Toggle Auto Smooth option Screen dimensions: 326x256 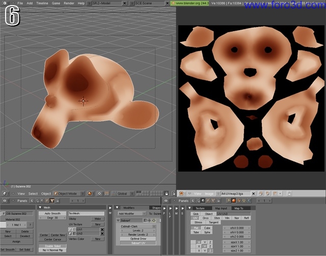tap(52, 213)
